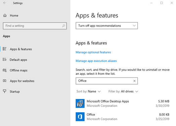Click the back arrow in Settings
The width and height of the screenshot is (176, 126).
5,3
